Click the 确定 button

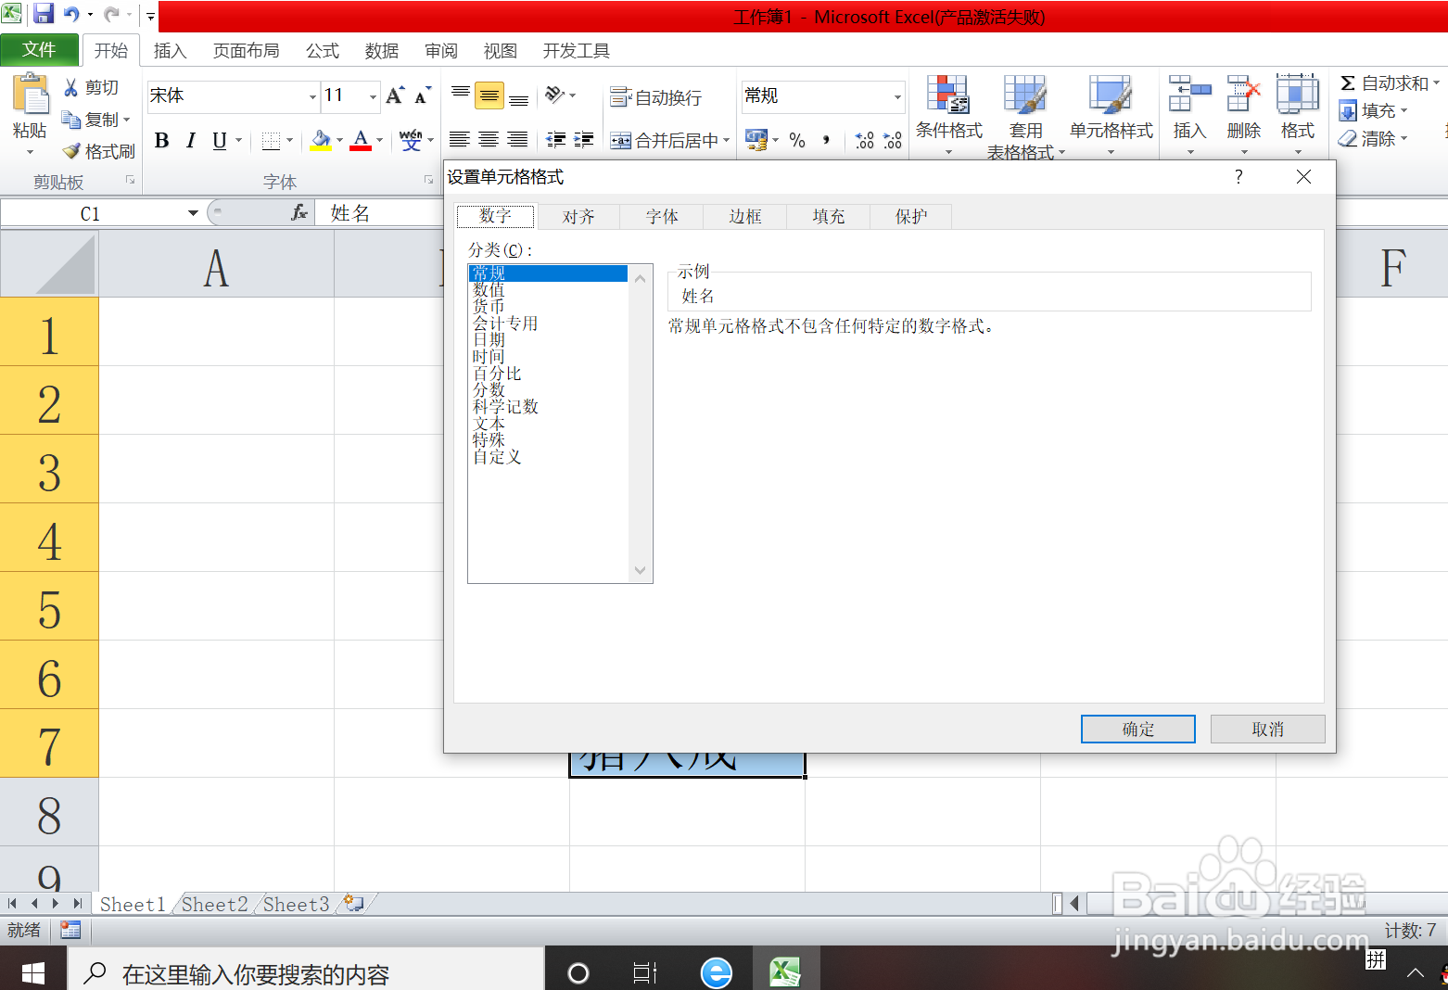[1138, 730]
